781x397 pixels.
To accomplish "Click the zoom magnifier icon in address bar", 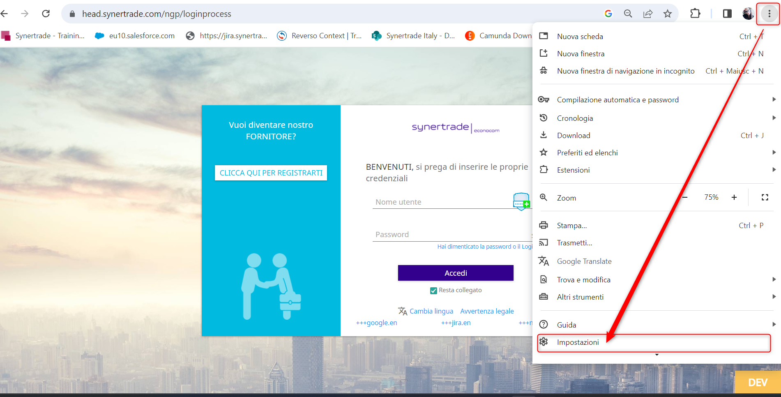I will 628,14.
